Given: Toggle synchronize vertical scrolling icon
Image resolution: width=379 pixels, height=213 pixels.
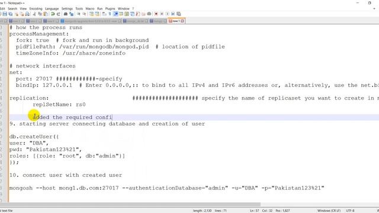Looking at the screenshot, I should (91, 14).
